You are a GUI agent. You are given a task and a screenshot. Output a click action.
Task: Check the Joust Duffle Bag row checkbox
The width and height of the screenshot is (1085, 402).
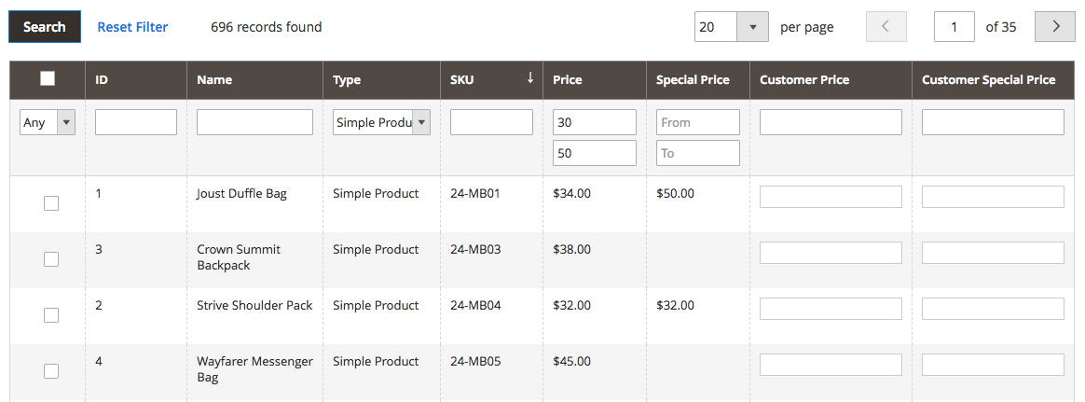coord(51,203)
